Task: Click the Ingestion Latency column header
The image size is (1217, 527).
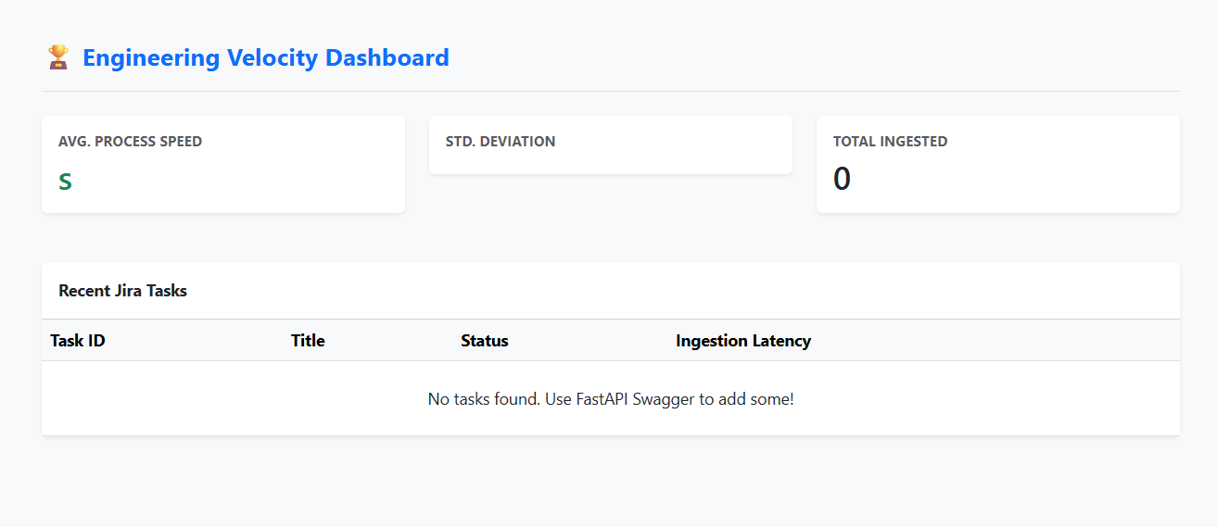Action: click(743, 341)
